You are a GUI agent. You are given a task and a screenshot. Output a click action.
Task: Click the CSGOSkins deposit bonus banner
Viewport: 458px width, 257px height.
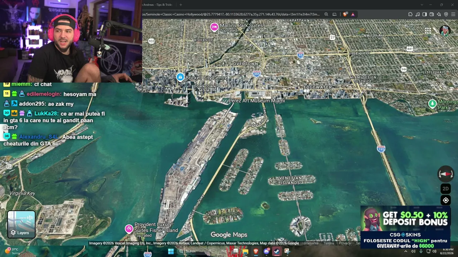click(x=405, y=227)
